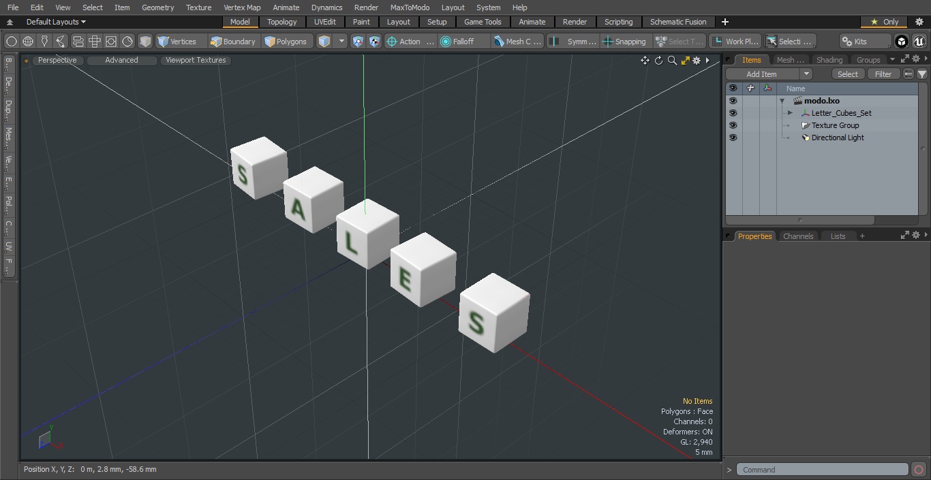This screenshot has height=480, width=931.
Task: Add a new layout tab with the plus button
Action: point(724,22)
